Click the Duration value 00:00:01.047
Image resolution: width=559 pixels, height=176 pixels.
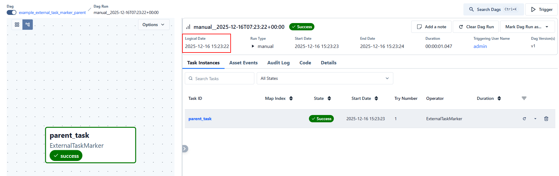coord(439,46)
